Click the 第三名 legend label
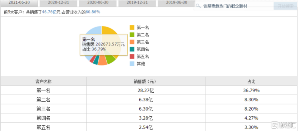Screen dimensions: 298x131 coord(143,42)
